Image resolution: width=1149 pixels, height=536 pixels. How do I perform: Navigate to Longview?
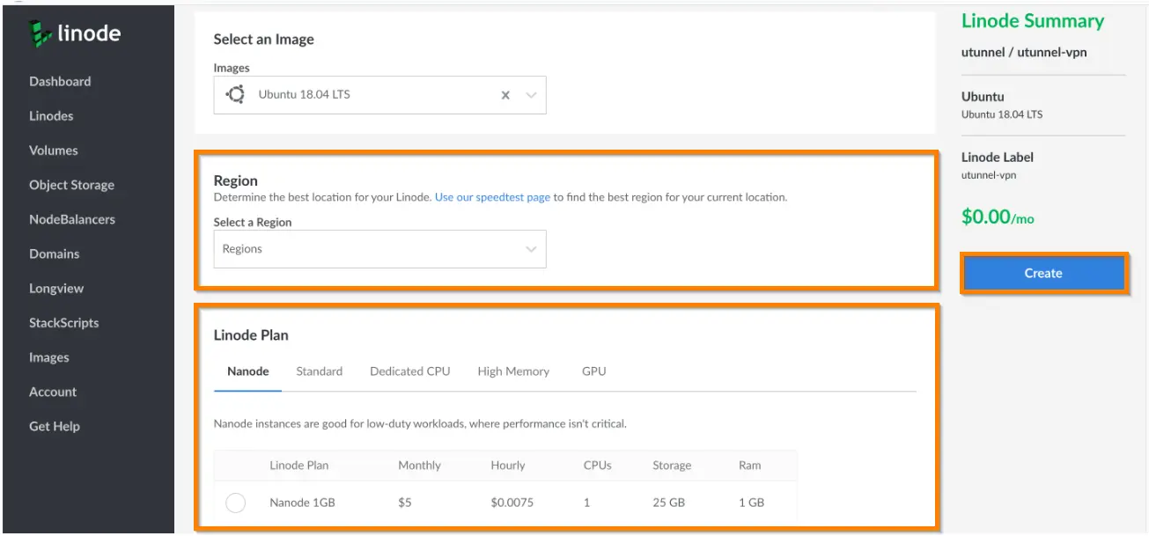56,288
